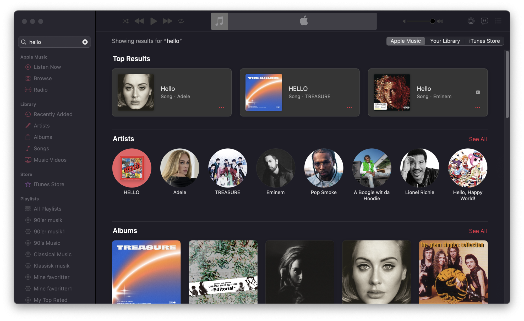
Task: Click the search magnifier icon
Action: point(24,42)
